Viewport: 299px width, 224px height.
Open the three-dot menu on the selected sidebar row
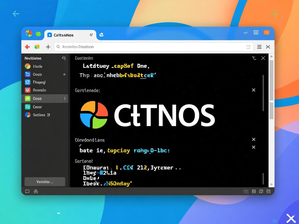(x=65, y=99)
